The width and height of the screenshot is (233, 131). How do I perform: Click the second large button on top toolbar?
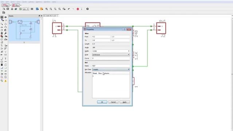coord(16,5)
